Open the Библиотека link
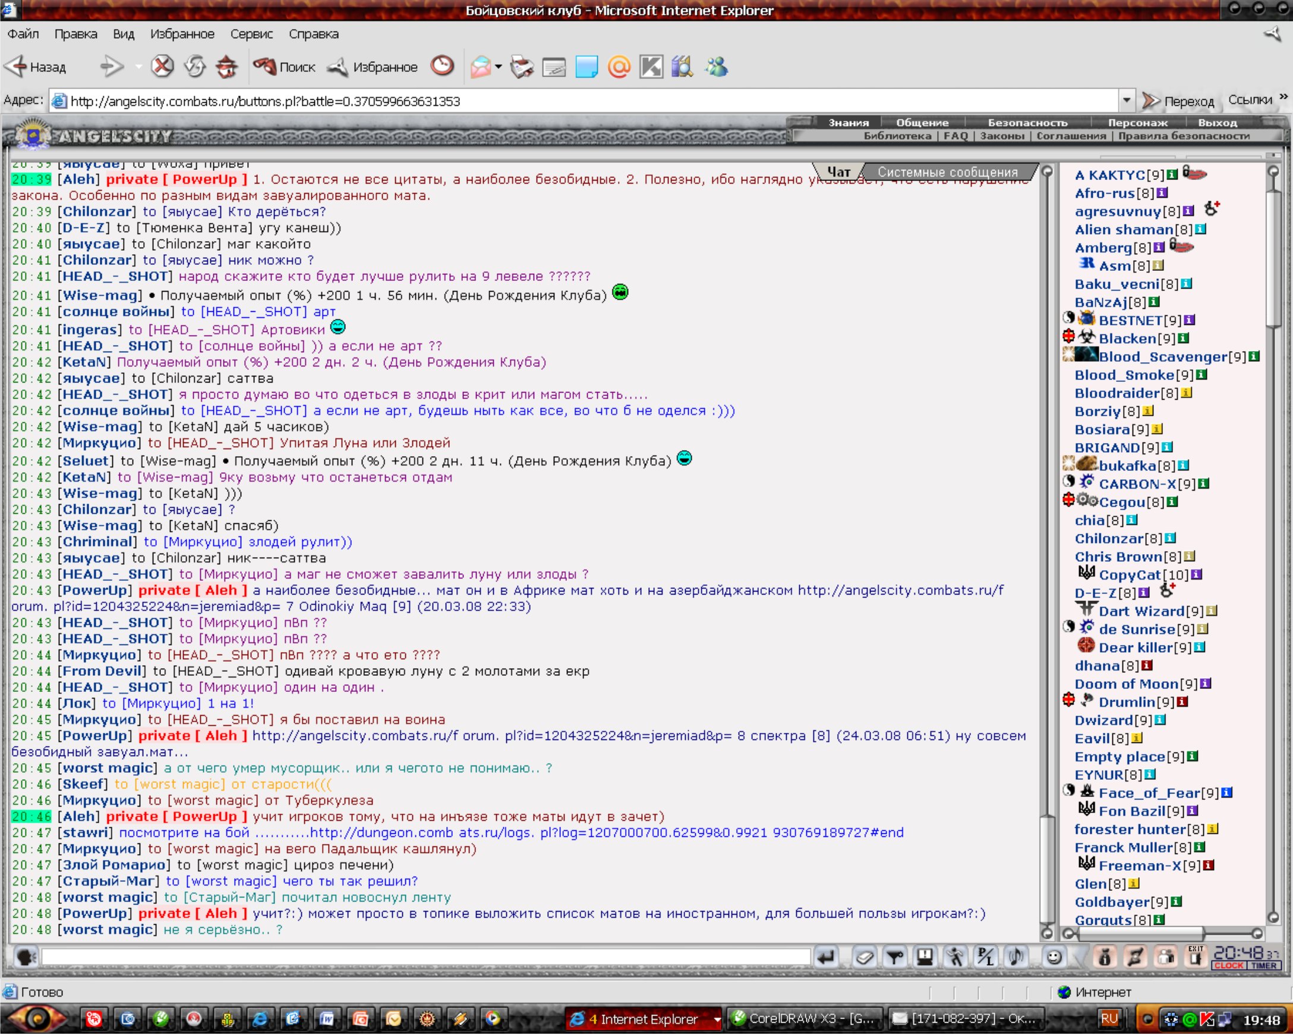This screenshot has height=1034, width=1293. (897, 135)
